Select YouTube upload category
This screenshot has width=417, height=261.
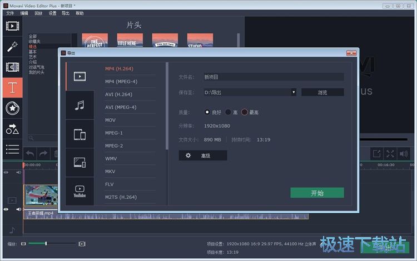coord(80,191)
